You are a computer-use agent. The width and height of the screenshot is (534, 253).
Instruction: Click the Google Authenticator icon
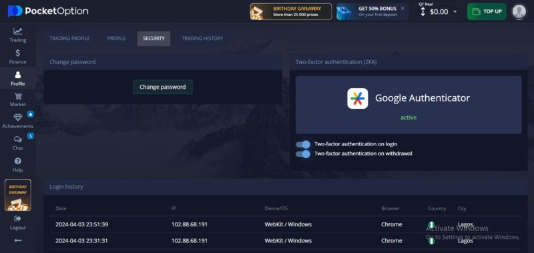tap(358, 98)
